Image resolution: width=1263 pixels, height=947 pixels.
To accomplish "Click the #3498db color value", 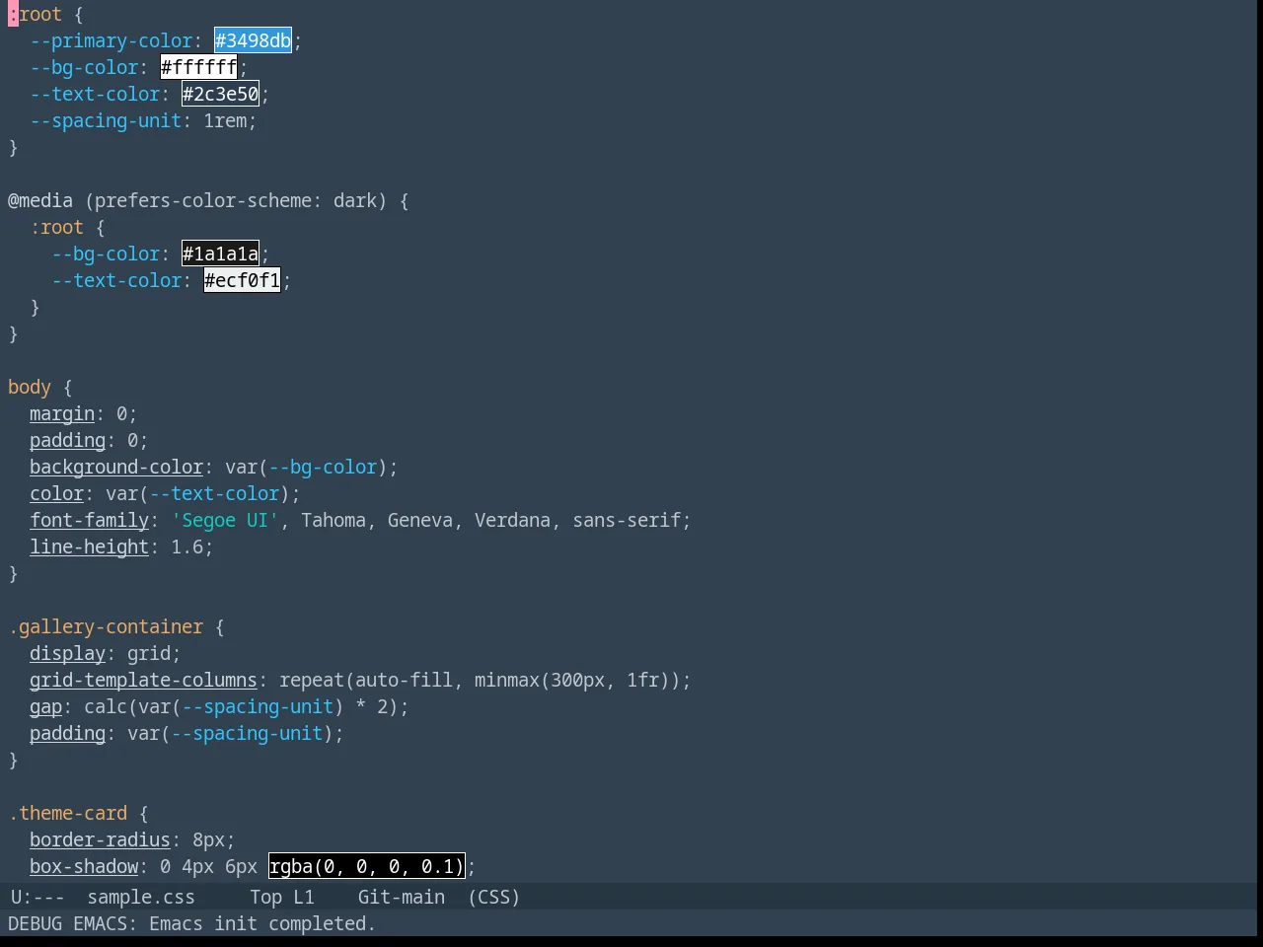I will [253, 40].
